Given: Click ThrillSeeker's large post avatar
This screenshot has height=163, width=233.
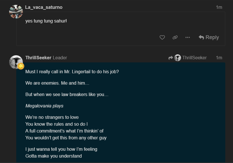Looking at the screenshot, I should (x=16, y=62).
